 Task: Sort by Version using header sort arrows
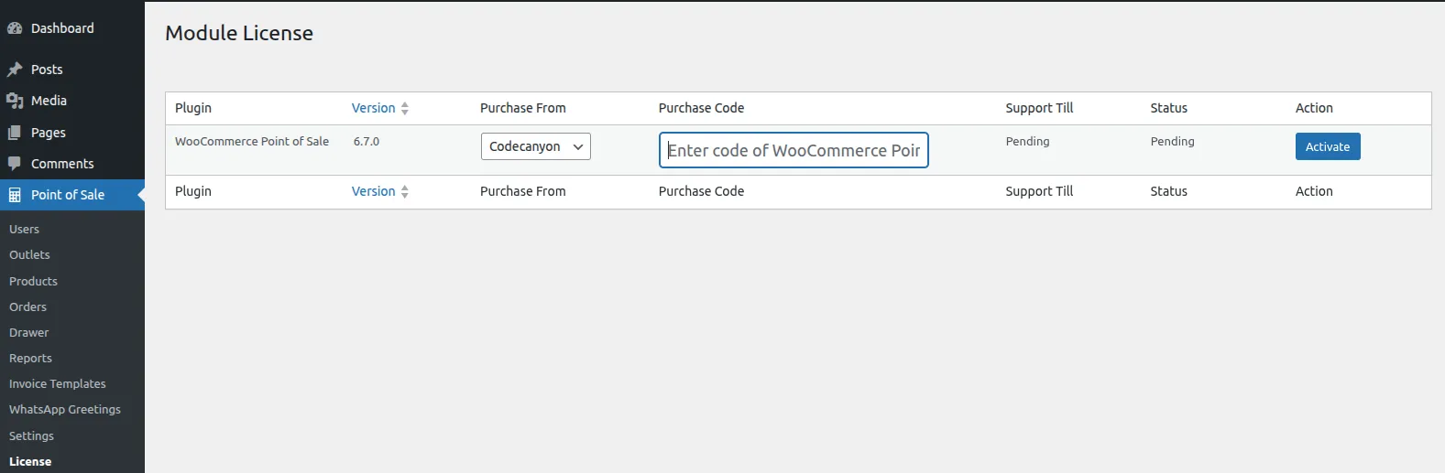(x=405, y=108)
